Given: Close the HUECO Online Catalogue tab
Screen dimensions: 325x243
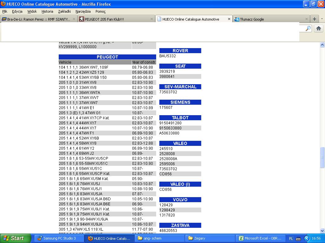Looking at the screenshot, I should (x=229, y=19).
